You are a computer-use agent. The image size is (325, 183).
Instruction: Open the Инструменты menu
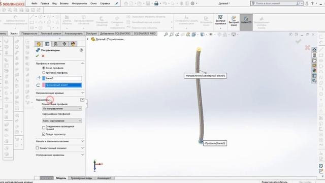point(79,4)
